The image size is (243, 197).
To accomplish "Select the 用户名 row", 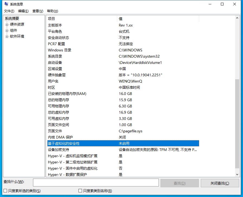I will click(x=123, y=81).
